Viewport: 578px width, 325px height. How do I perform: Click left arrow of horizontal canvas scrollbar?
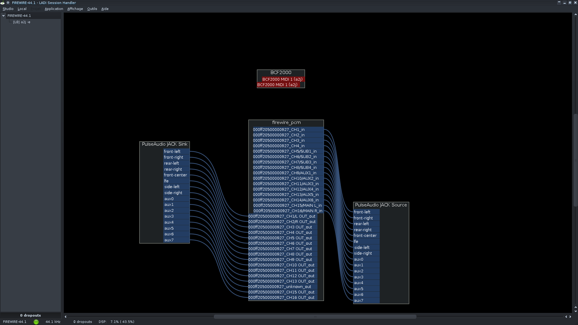pos(66,317)
